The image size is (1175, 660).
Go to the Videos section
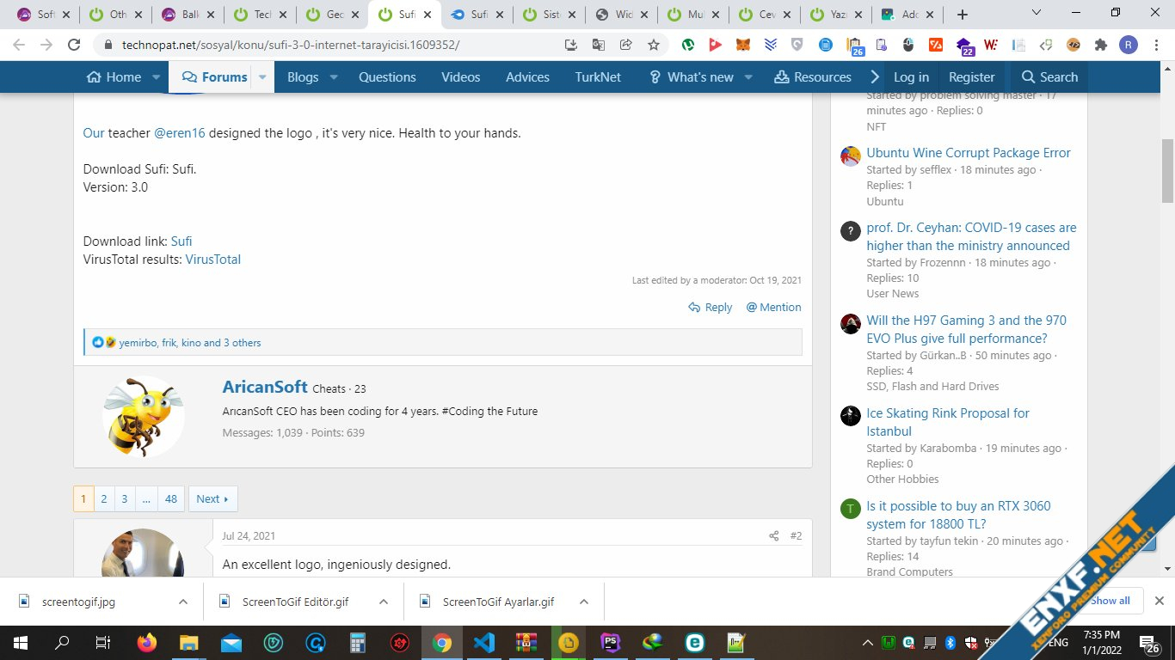tap(460, 77)
